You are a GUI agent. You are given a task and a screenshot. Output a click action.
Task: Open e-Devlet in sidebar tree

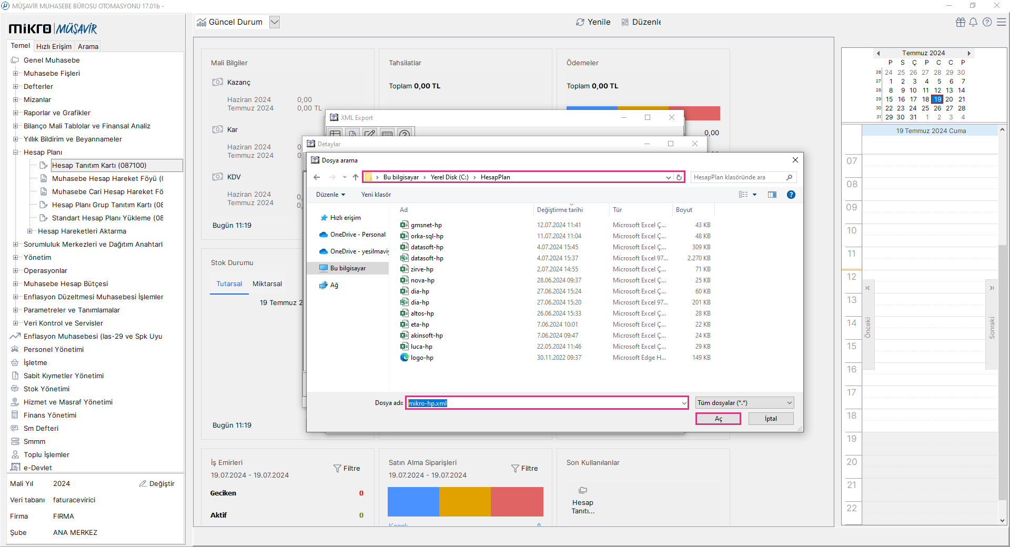37,468
